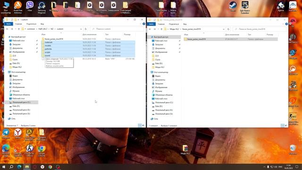Click the Моды HL2 breadcrumb in mw2019 window

click(174, 29)
